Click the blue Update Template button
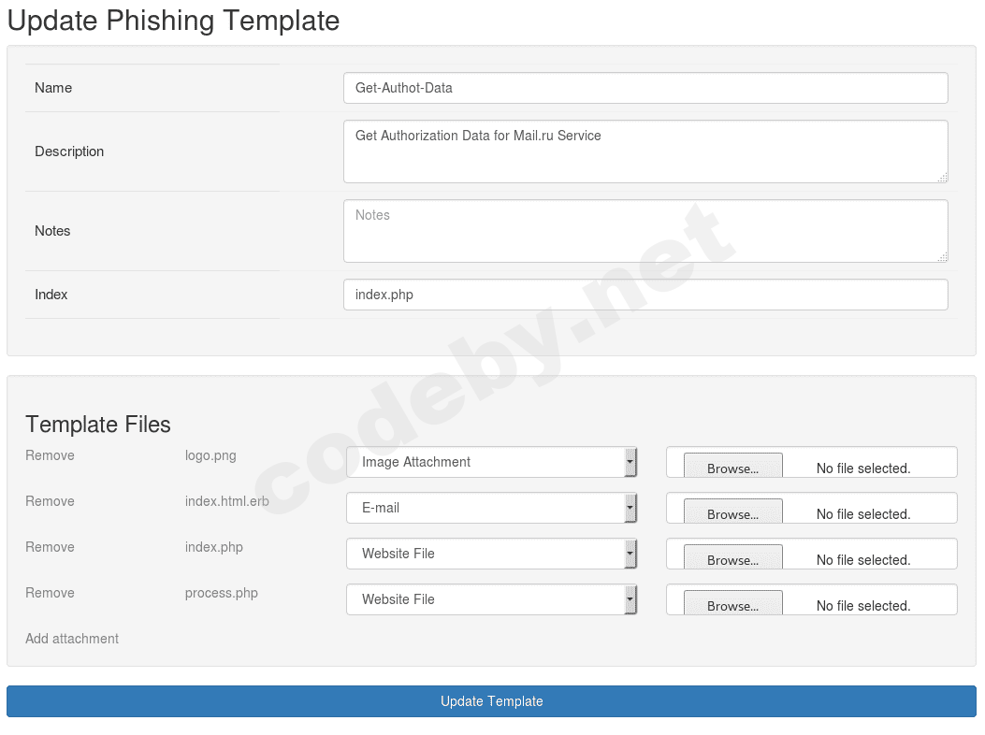Image resolution: width=985 pixels, height=735 pixels. pyautogui.click(x=491, y=701)
